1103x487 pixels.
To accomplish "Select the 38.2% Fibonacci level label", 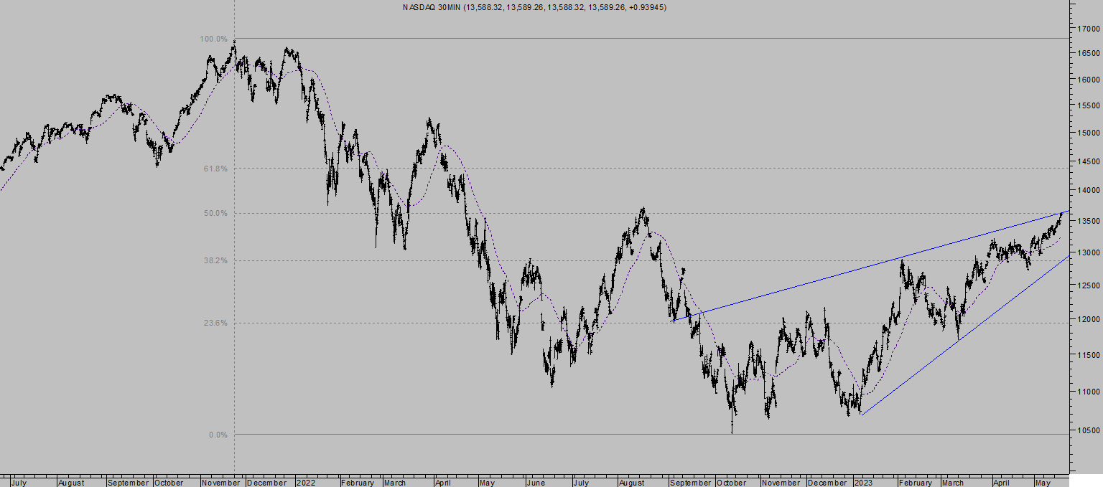I will point(217,260).
